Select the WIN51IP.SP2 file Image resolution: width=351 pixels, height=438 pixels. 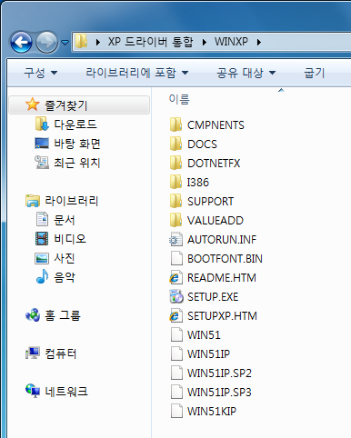219,373
